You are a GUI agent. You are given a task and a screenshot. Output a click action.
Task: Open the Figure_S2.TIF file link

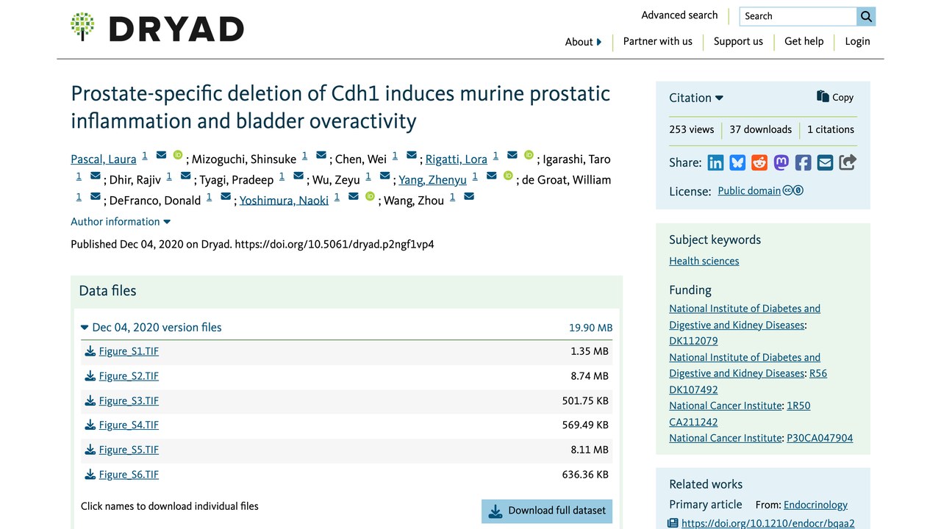coord(129,376)
